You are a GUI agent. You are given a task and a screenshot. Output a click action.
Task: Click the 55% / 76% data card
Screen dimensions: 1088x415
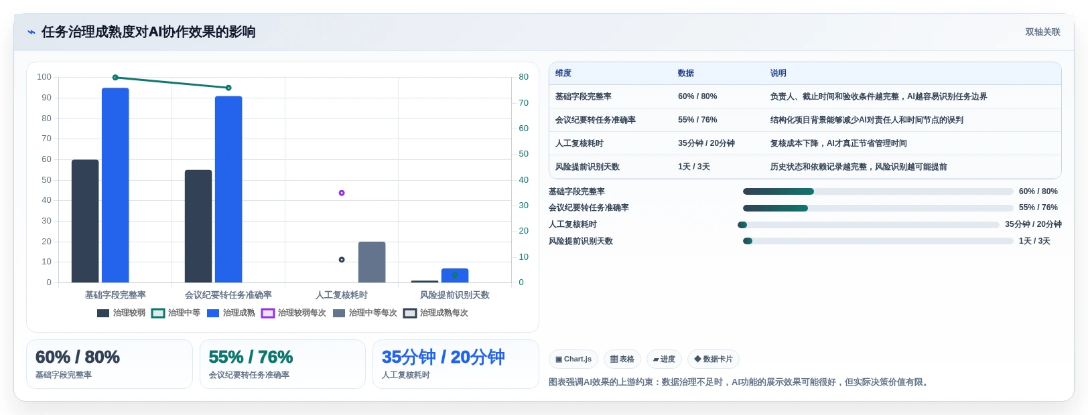point(283,364)
